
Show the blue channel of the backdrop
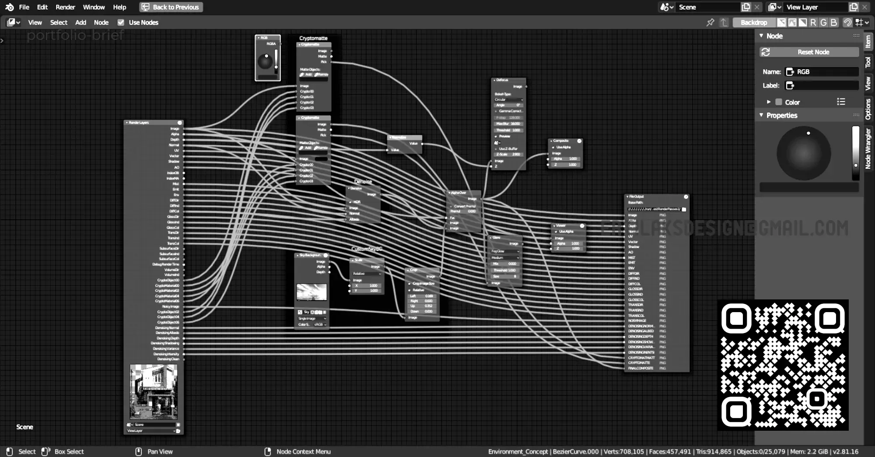click(x=834, y=22)
